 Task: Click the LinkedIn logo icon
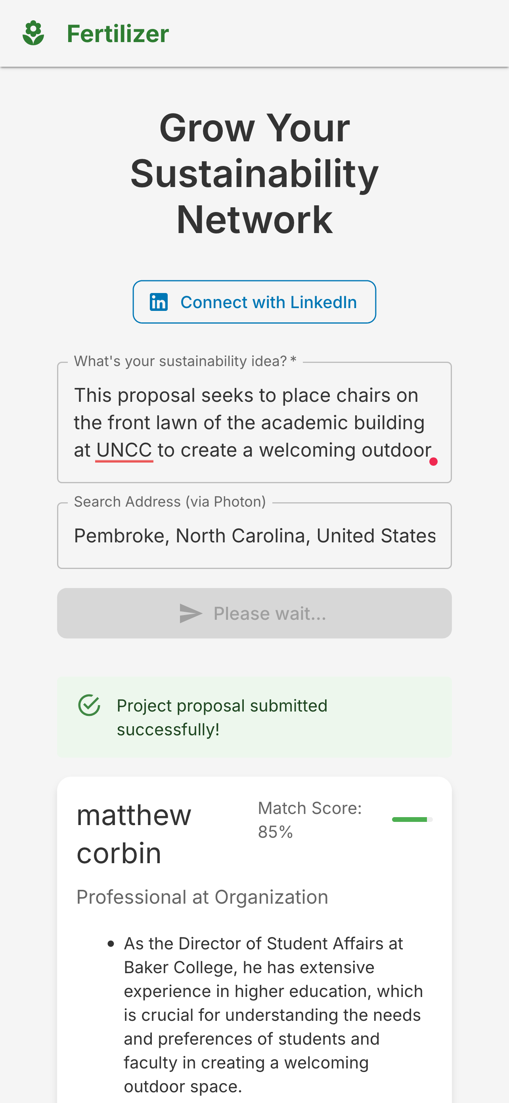tap(159, 302)
